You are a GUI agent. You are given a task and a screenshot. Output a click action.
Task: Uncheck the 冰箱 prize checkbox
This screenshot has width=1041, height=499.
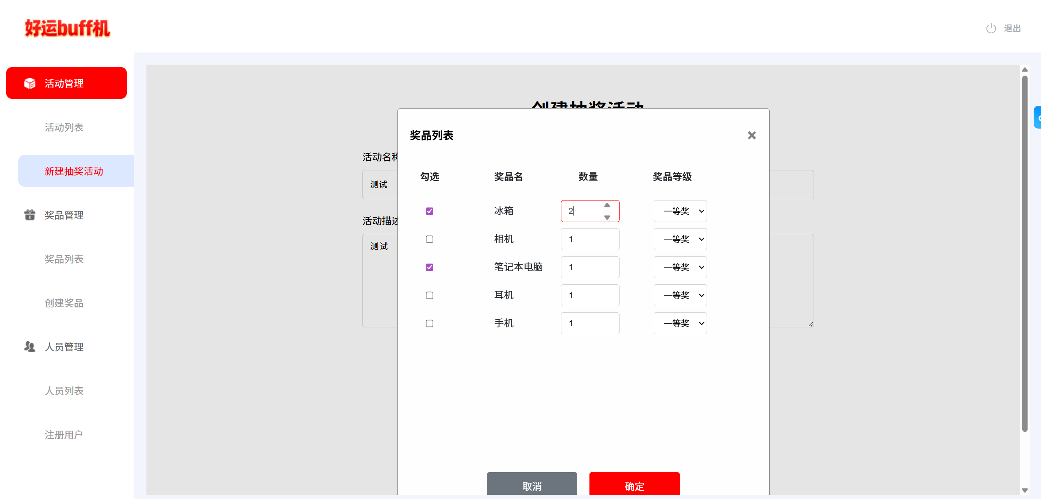(x=430, y=211)
